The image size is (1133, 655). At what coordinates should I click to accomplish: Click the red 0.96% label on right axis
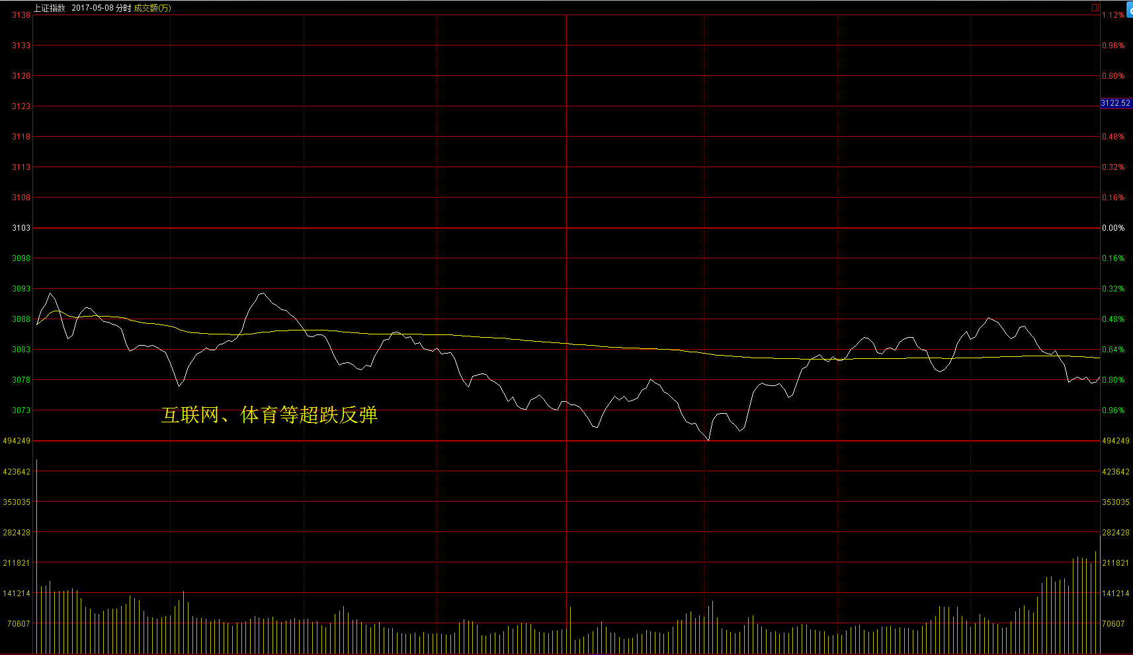click(1113, 46)
